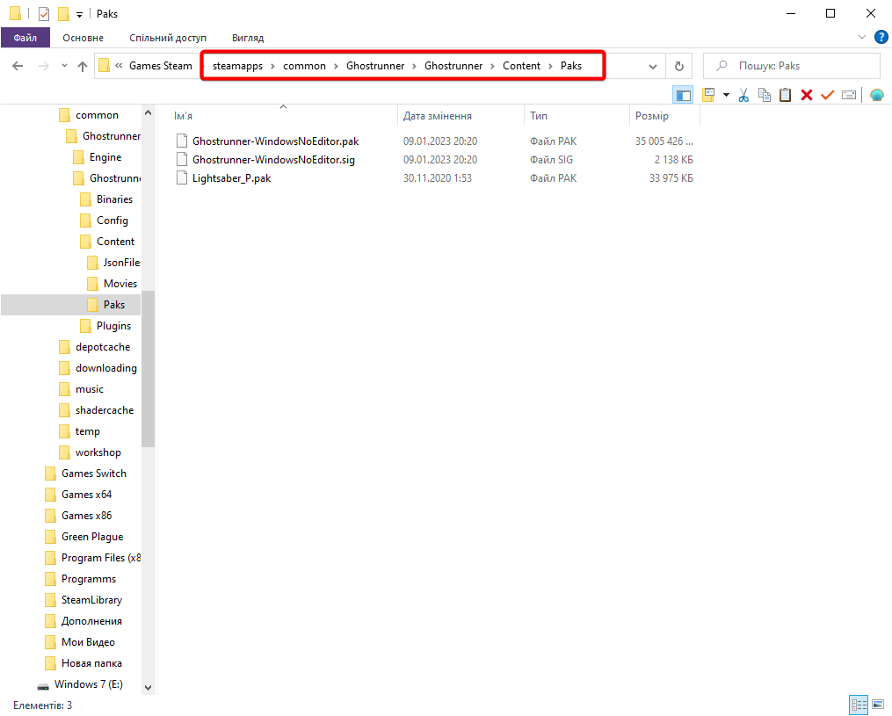Open Classic Shell settings shell icon
892x716 pixels.
pos(877,95)
